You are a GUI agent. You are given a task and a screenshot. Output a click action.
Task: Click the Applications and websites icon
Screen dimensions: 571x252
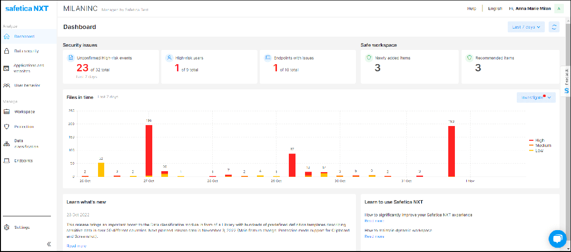click(x=7, y=68)
